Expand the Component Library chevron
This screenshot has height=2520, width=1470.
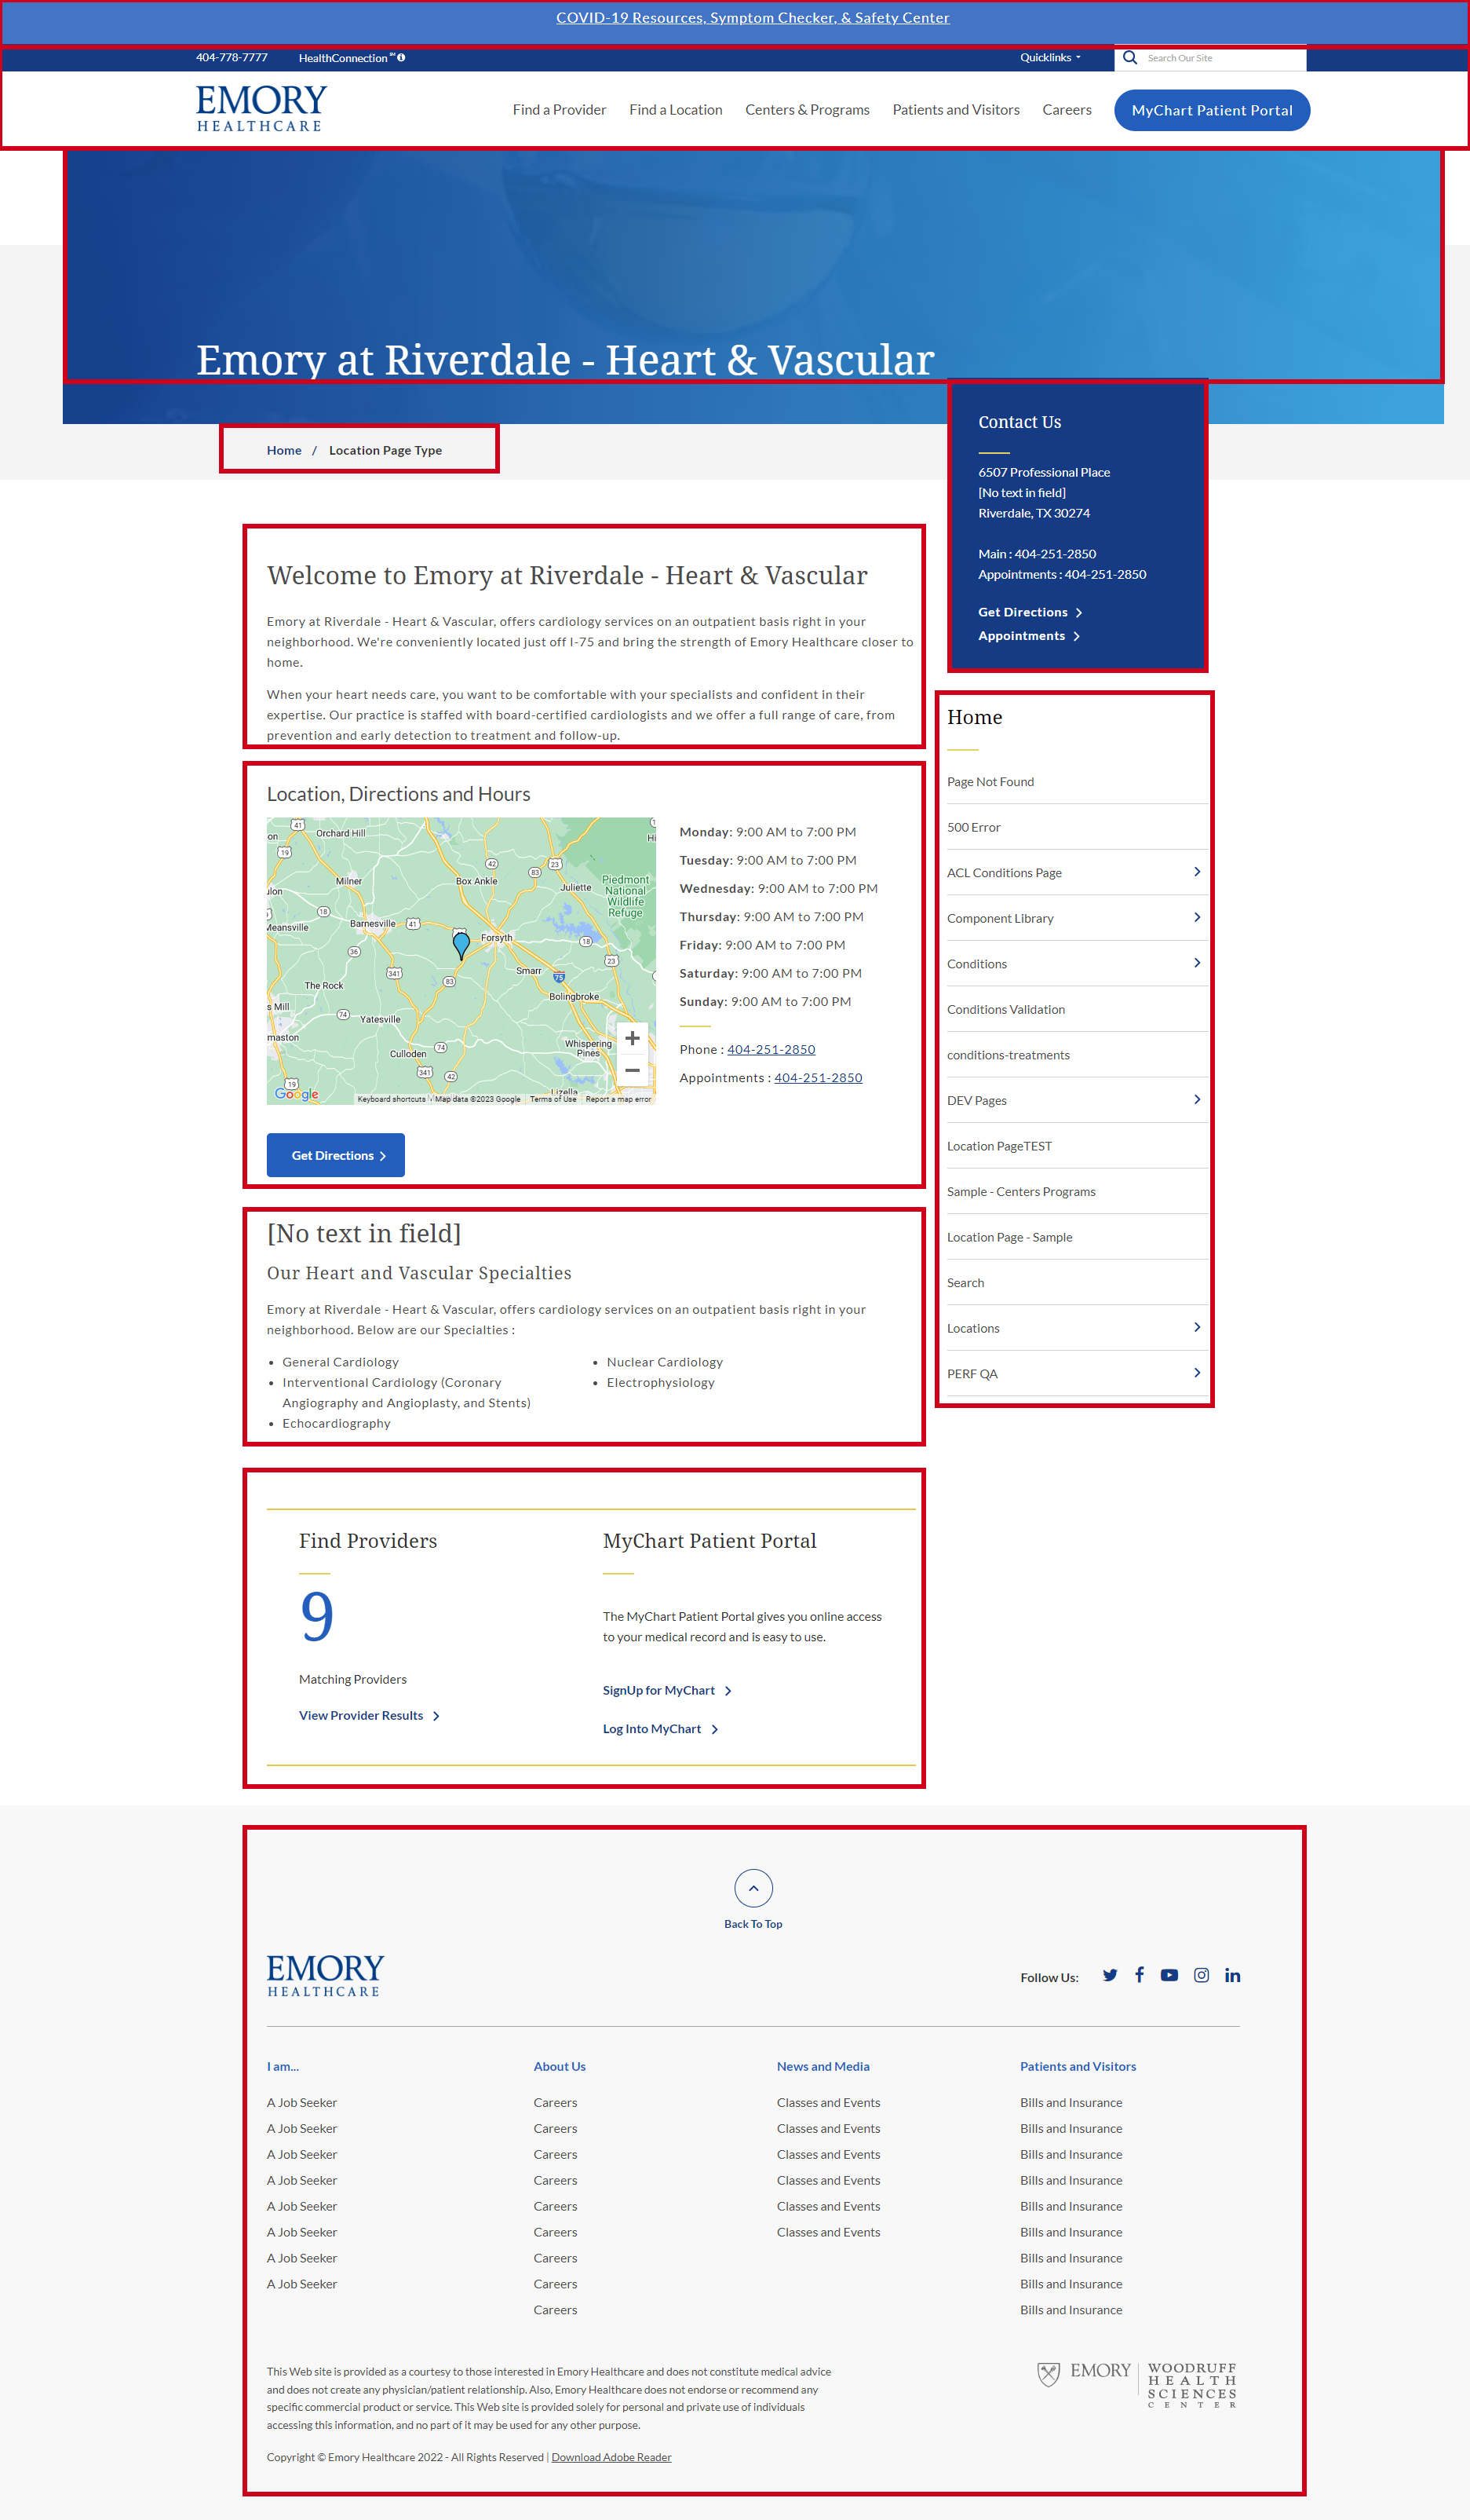(1196, 917)
